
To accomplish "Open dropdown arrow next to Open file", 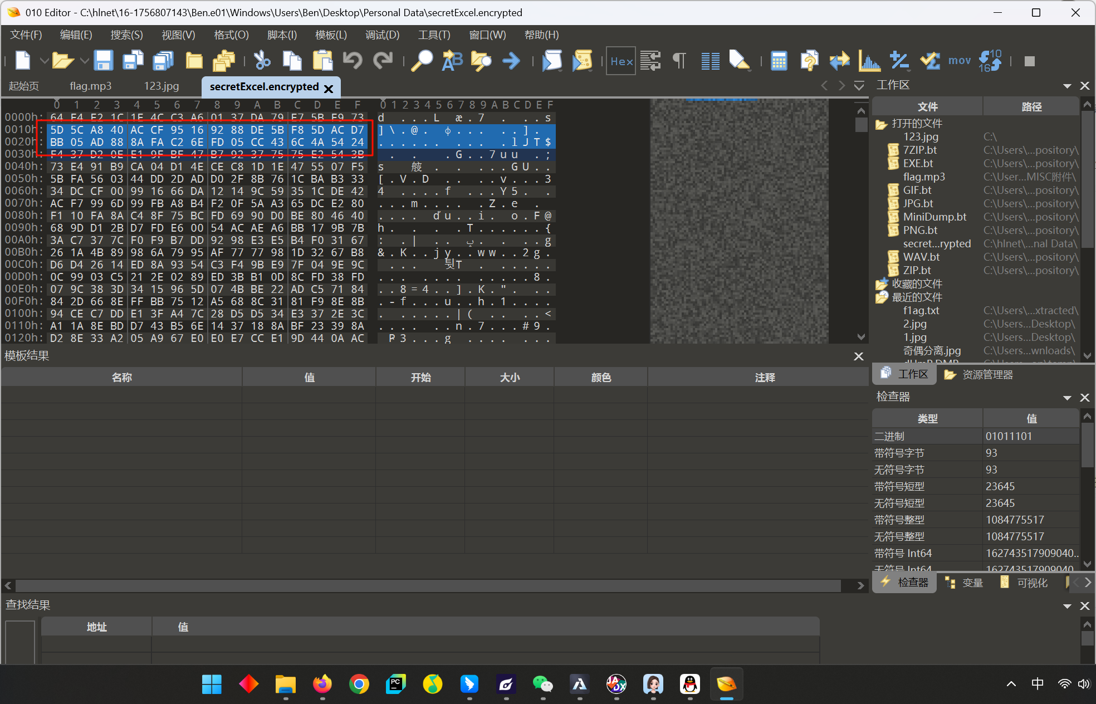I will (x=84, y=60).
